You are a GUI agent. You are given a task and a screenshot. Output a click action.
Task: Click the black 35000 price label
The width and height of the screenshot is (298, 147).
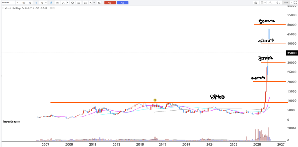pyautogui.click(x=292, y=53)
